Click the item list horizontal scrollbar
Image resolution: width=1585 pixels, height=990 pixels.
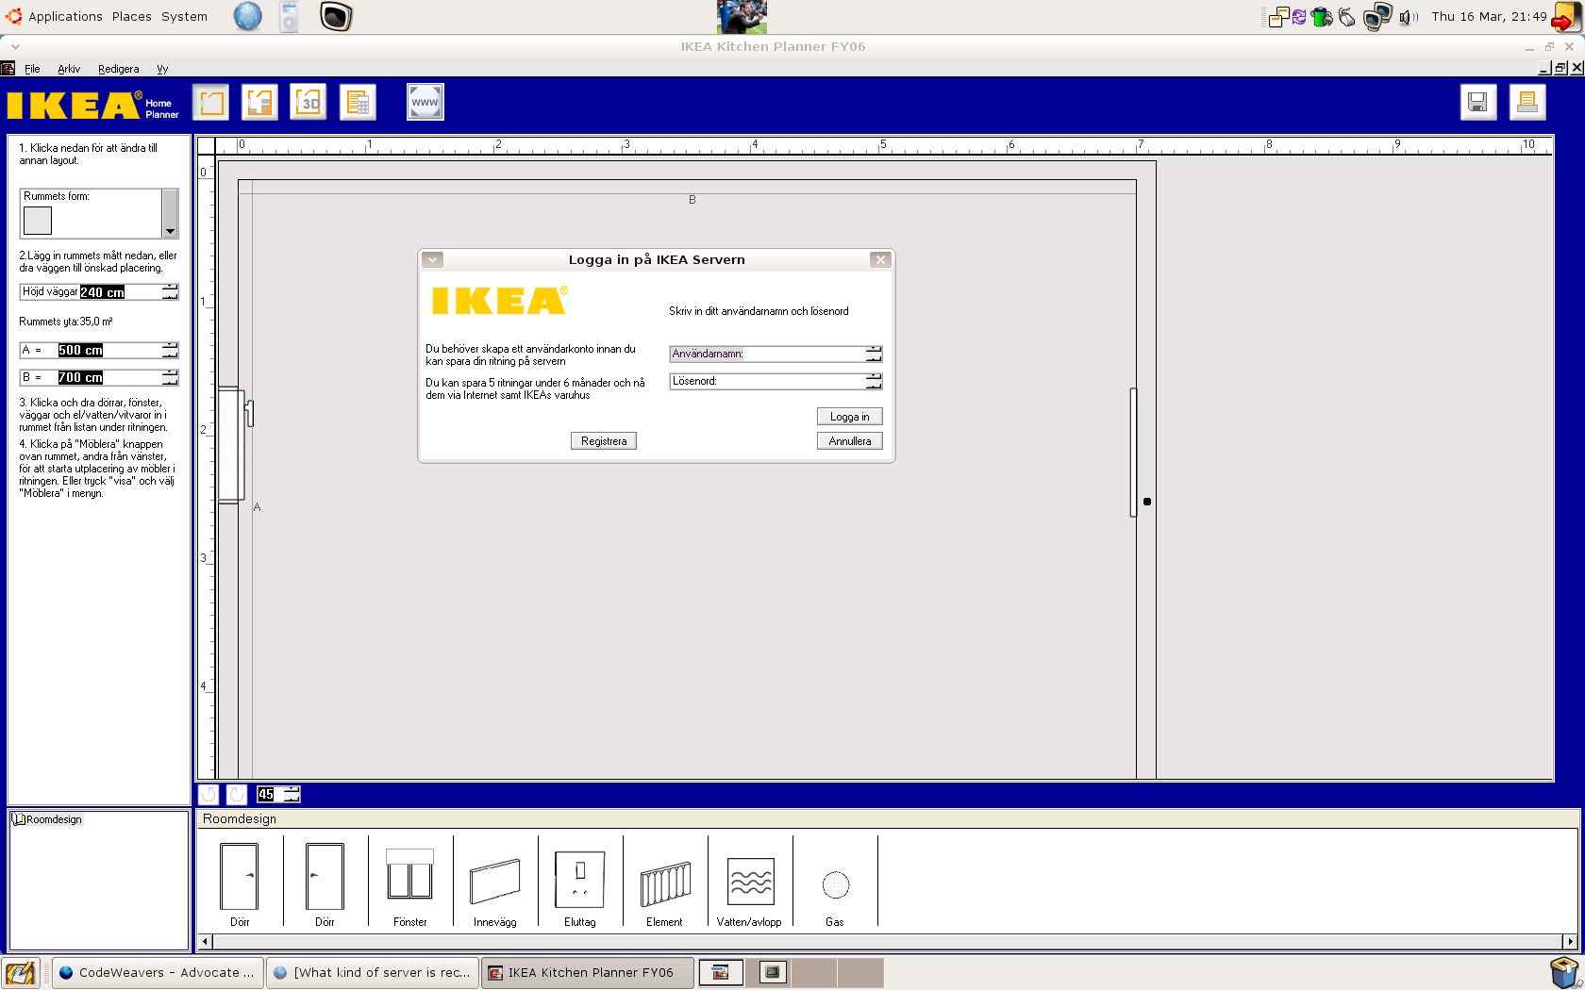tap(887, 941)
